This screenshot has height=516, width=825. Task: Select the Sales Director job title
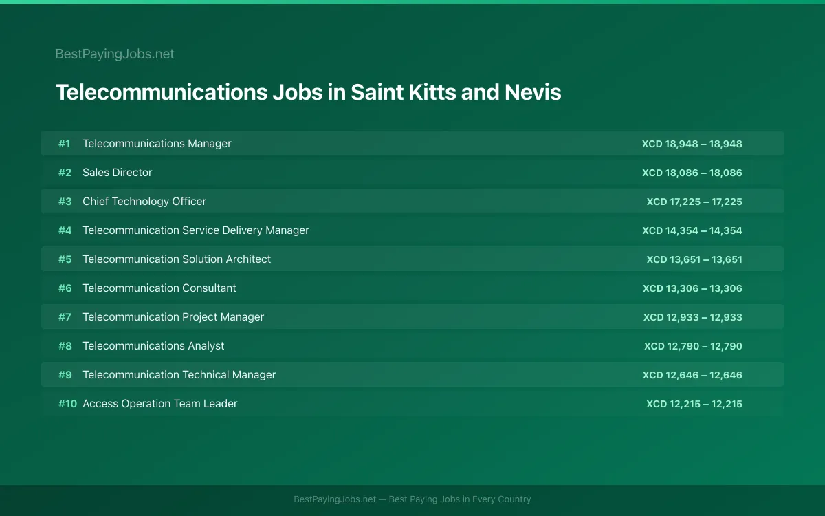pos(118,172)
